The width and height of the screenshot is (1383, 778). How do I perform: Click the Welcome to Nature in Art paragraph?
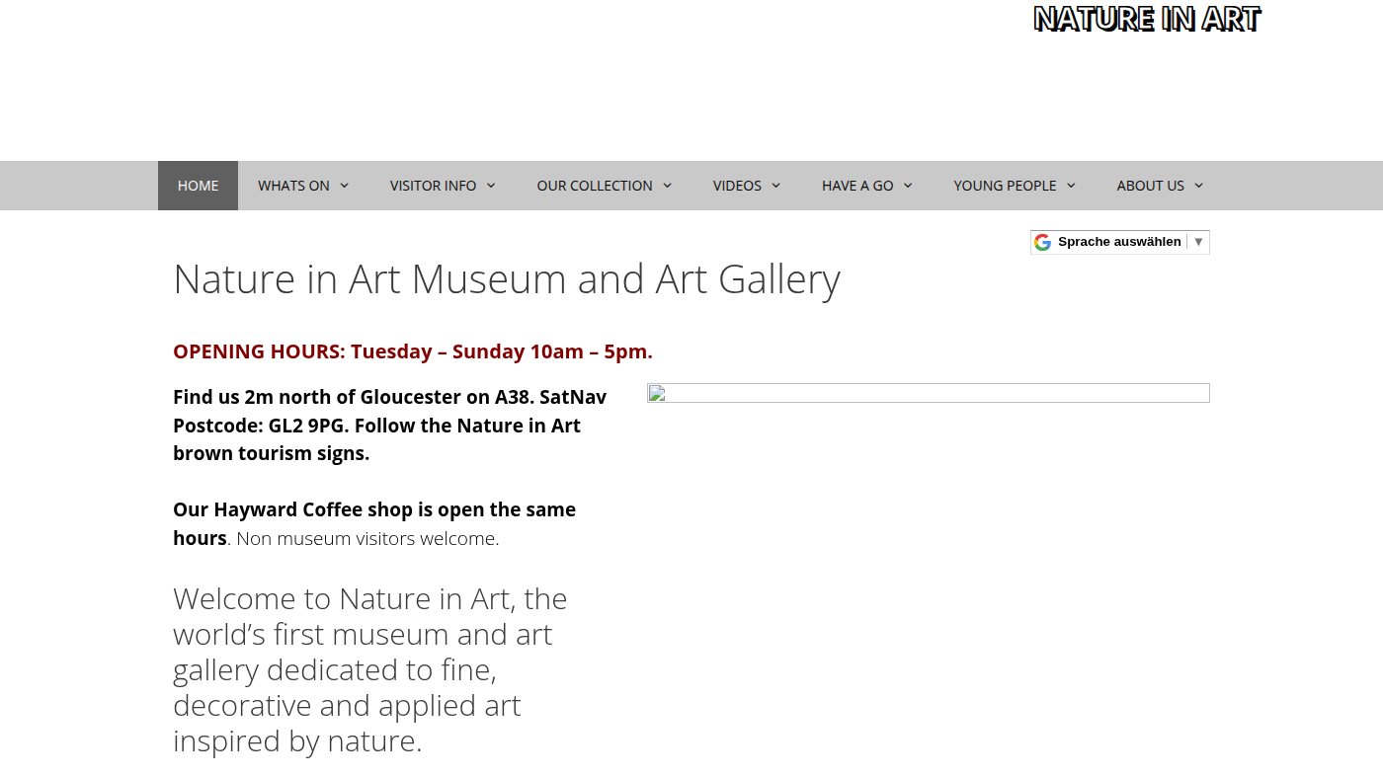(x=370, y=669)
